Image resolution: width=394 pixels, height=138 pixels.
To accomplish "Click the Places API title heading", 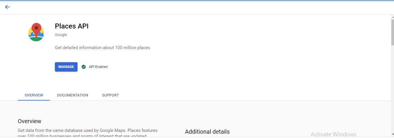I will click(72, 26).
